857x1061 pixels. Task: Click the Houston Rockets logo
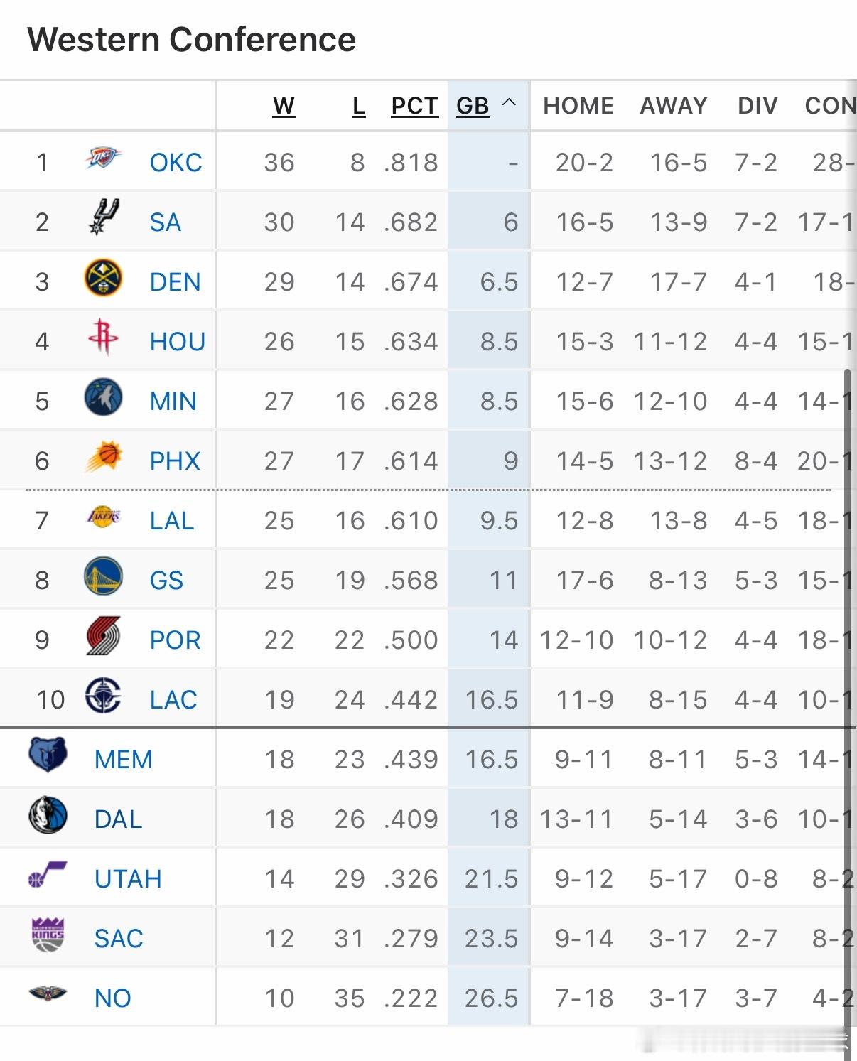click(x=103, y=337)
